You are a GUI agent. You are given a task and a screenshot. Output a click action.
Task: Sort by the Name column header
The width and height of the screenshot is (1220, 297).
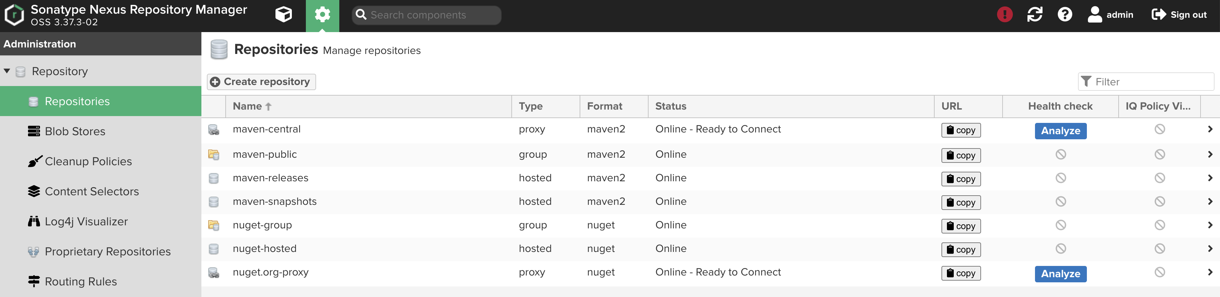[368, 106]
